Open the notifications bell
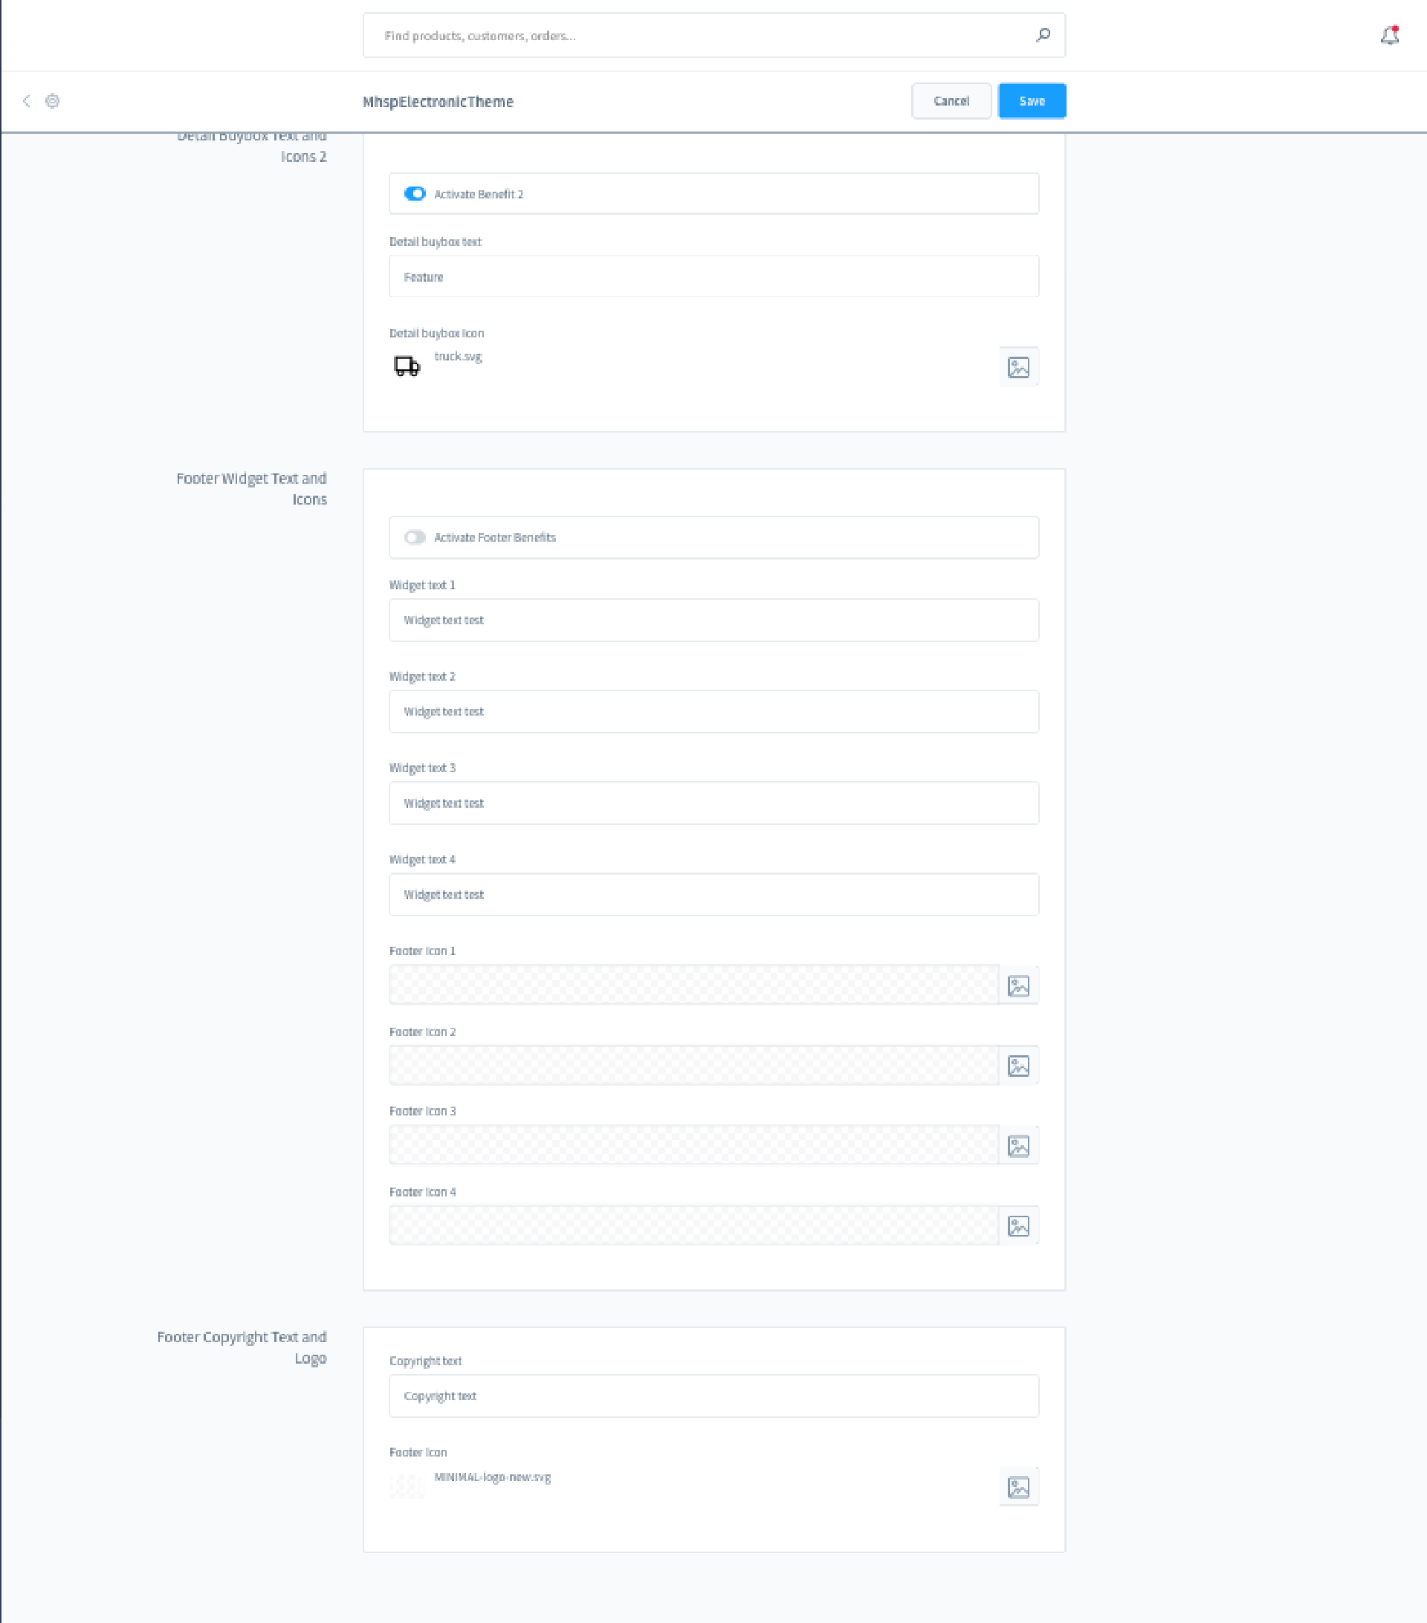 coord(1389,36)
